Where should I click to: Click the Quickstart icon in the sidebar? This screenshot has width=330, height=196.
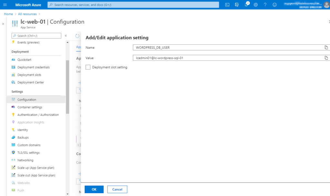click(x=14, y=60)
